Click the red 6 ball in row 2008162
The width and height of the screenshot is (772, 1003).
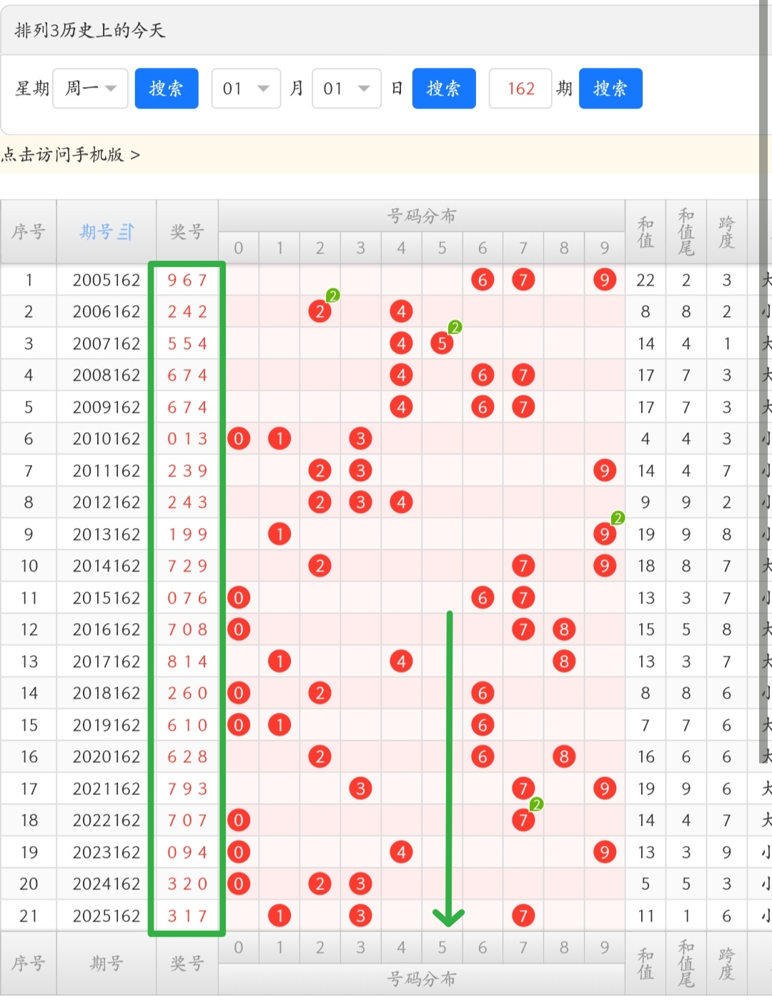[482, 375]
